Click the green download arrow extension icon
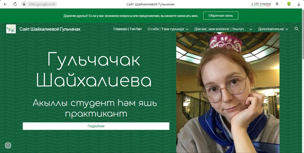 (289, 4)
